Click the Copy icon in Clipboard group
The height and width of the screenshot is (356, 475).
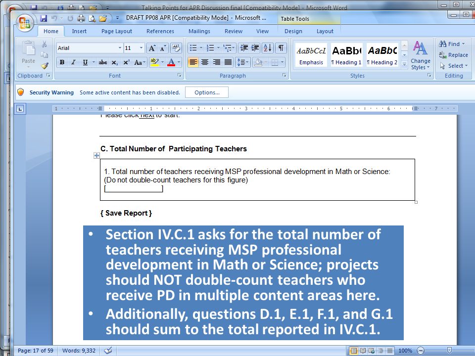click(x=44, y=55)
